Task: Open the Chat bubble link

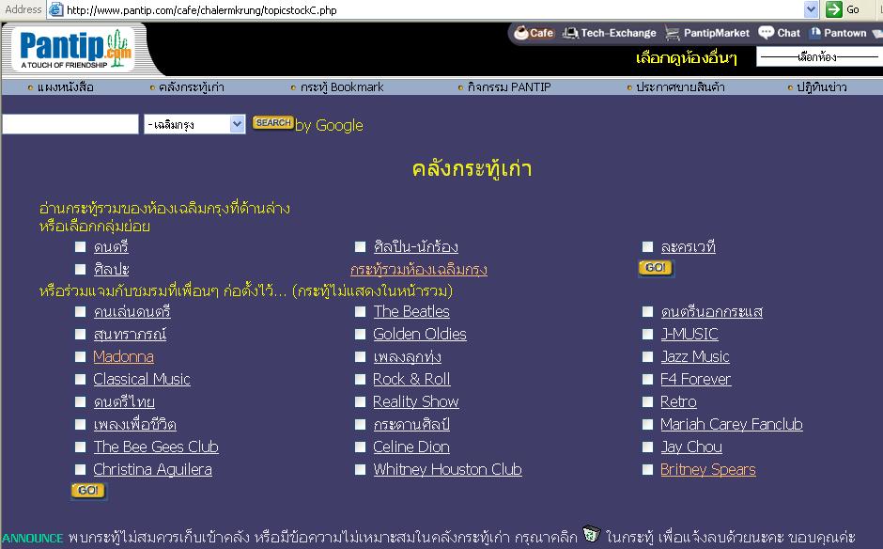Action: click(780, 33)
